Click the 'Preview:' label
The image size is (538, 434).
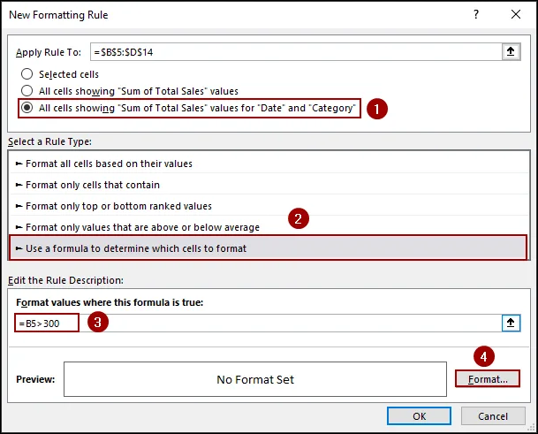coord(35,379)
